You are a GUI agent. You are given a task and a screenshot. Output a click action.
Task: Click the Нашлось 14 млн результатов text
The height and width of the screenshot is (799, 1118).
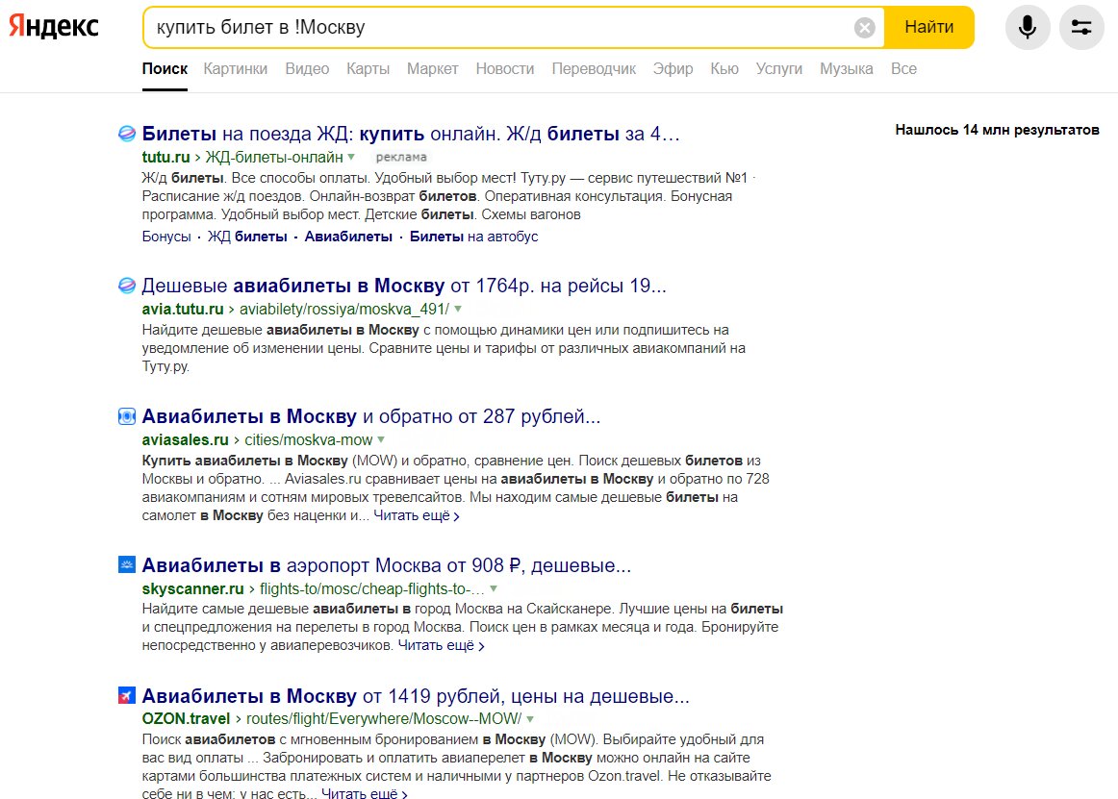(997, 130)
